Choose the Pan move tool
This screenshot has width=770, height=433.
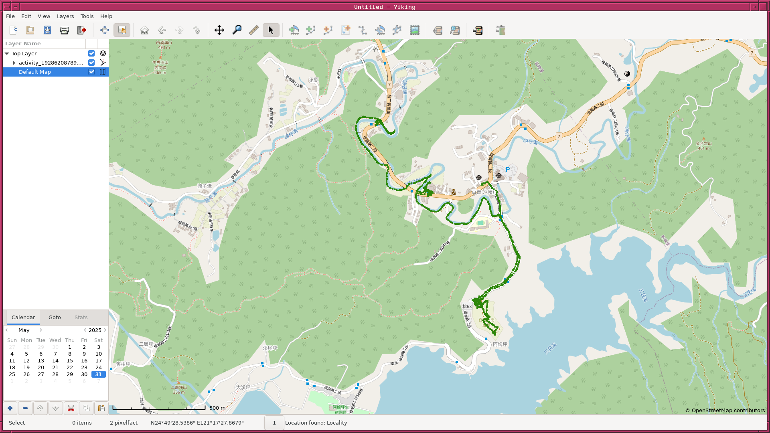click(219, 30)
